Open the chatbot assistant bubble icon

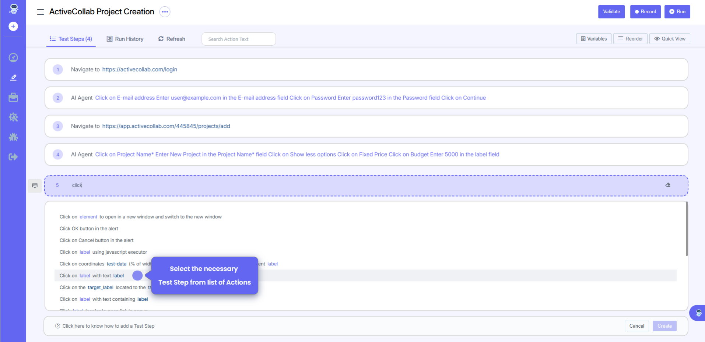(698, 313)
